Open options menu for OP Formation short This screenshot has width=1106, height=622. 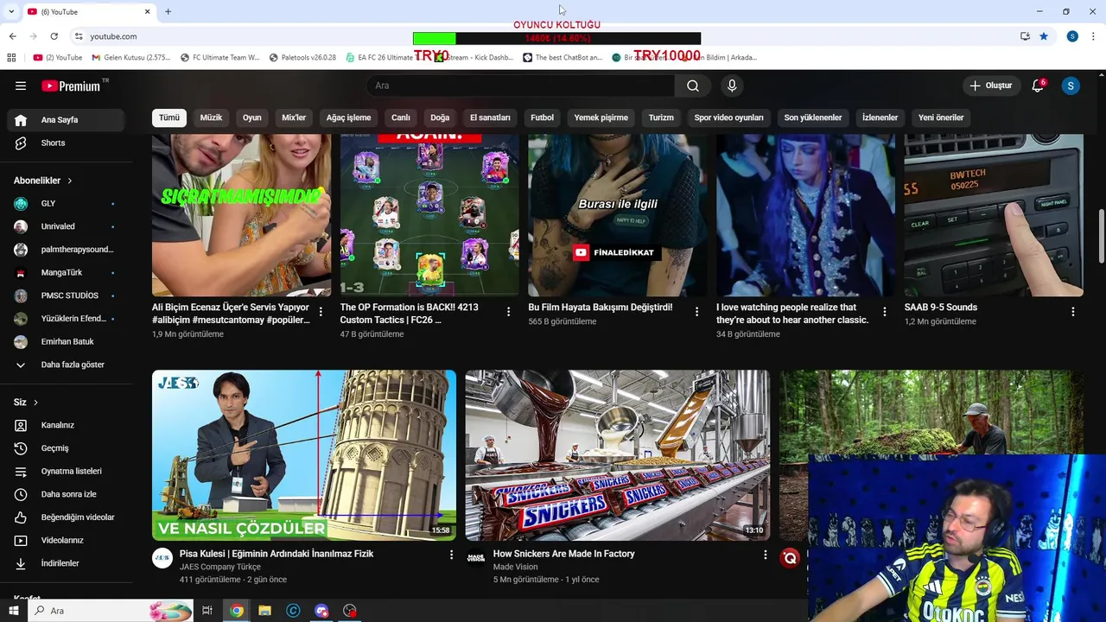tap(508, 312)
